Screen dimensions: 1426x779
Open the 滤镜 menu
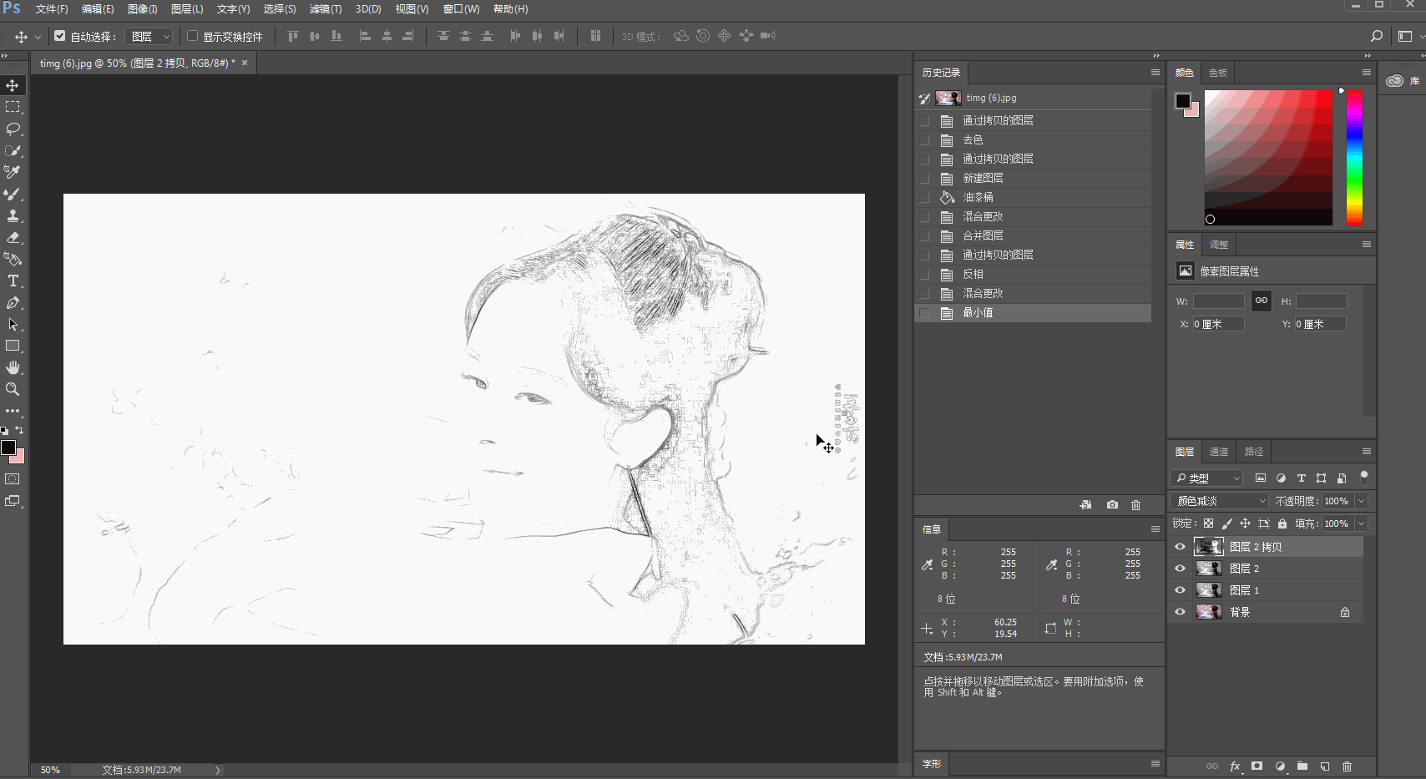pyautogui.click(x=325, y=9)
